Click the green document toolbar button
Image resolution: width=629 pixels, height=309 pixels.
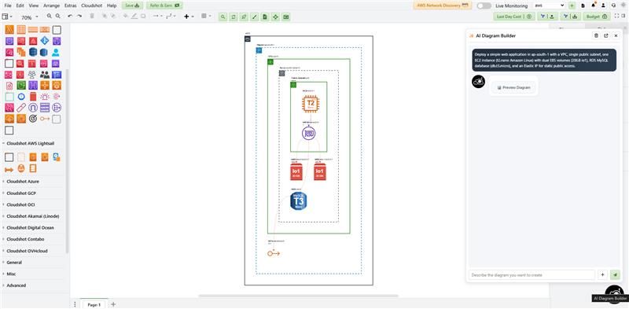265,17
